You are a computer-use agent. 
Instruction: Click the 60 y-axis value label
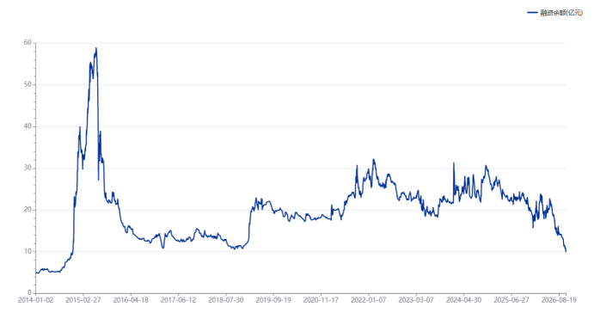pos(28,43)
